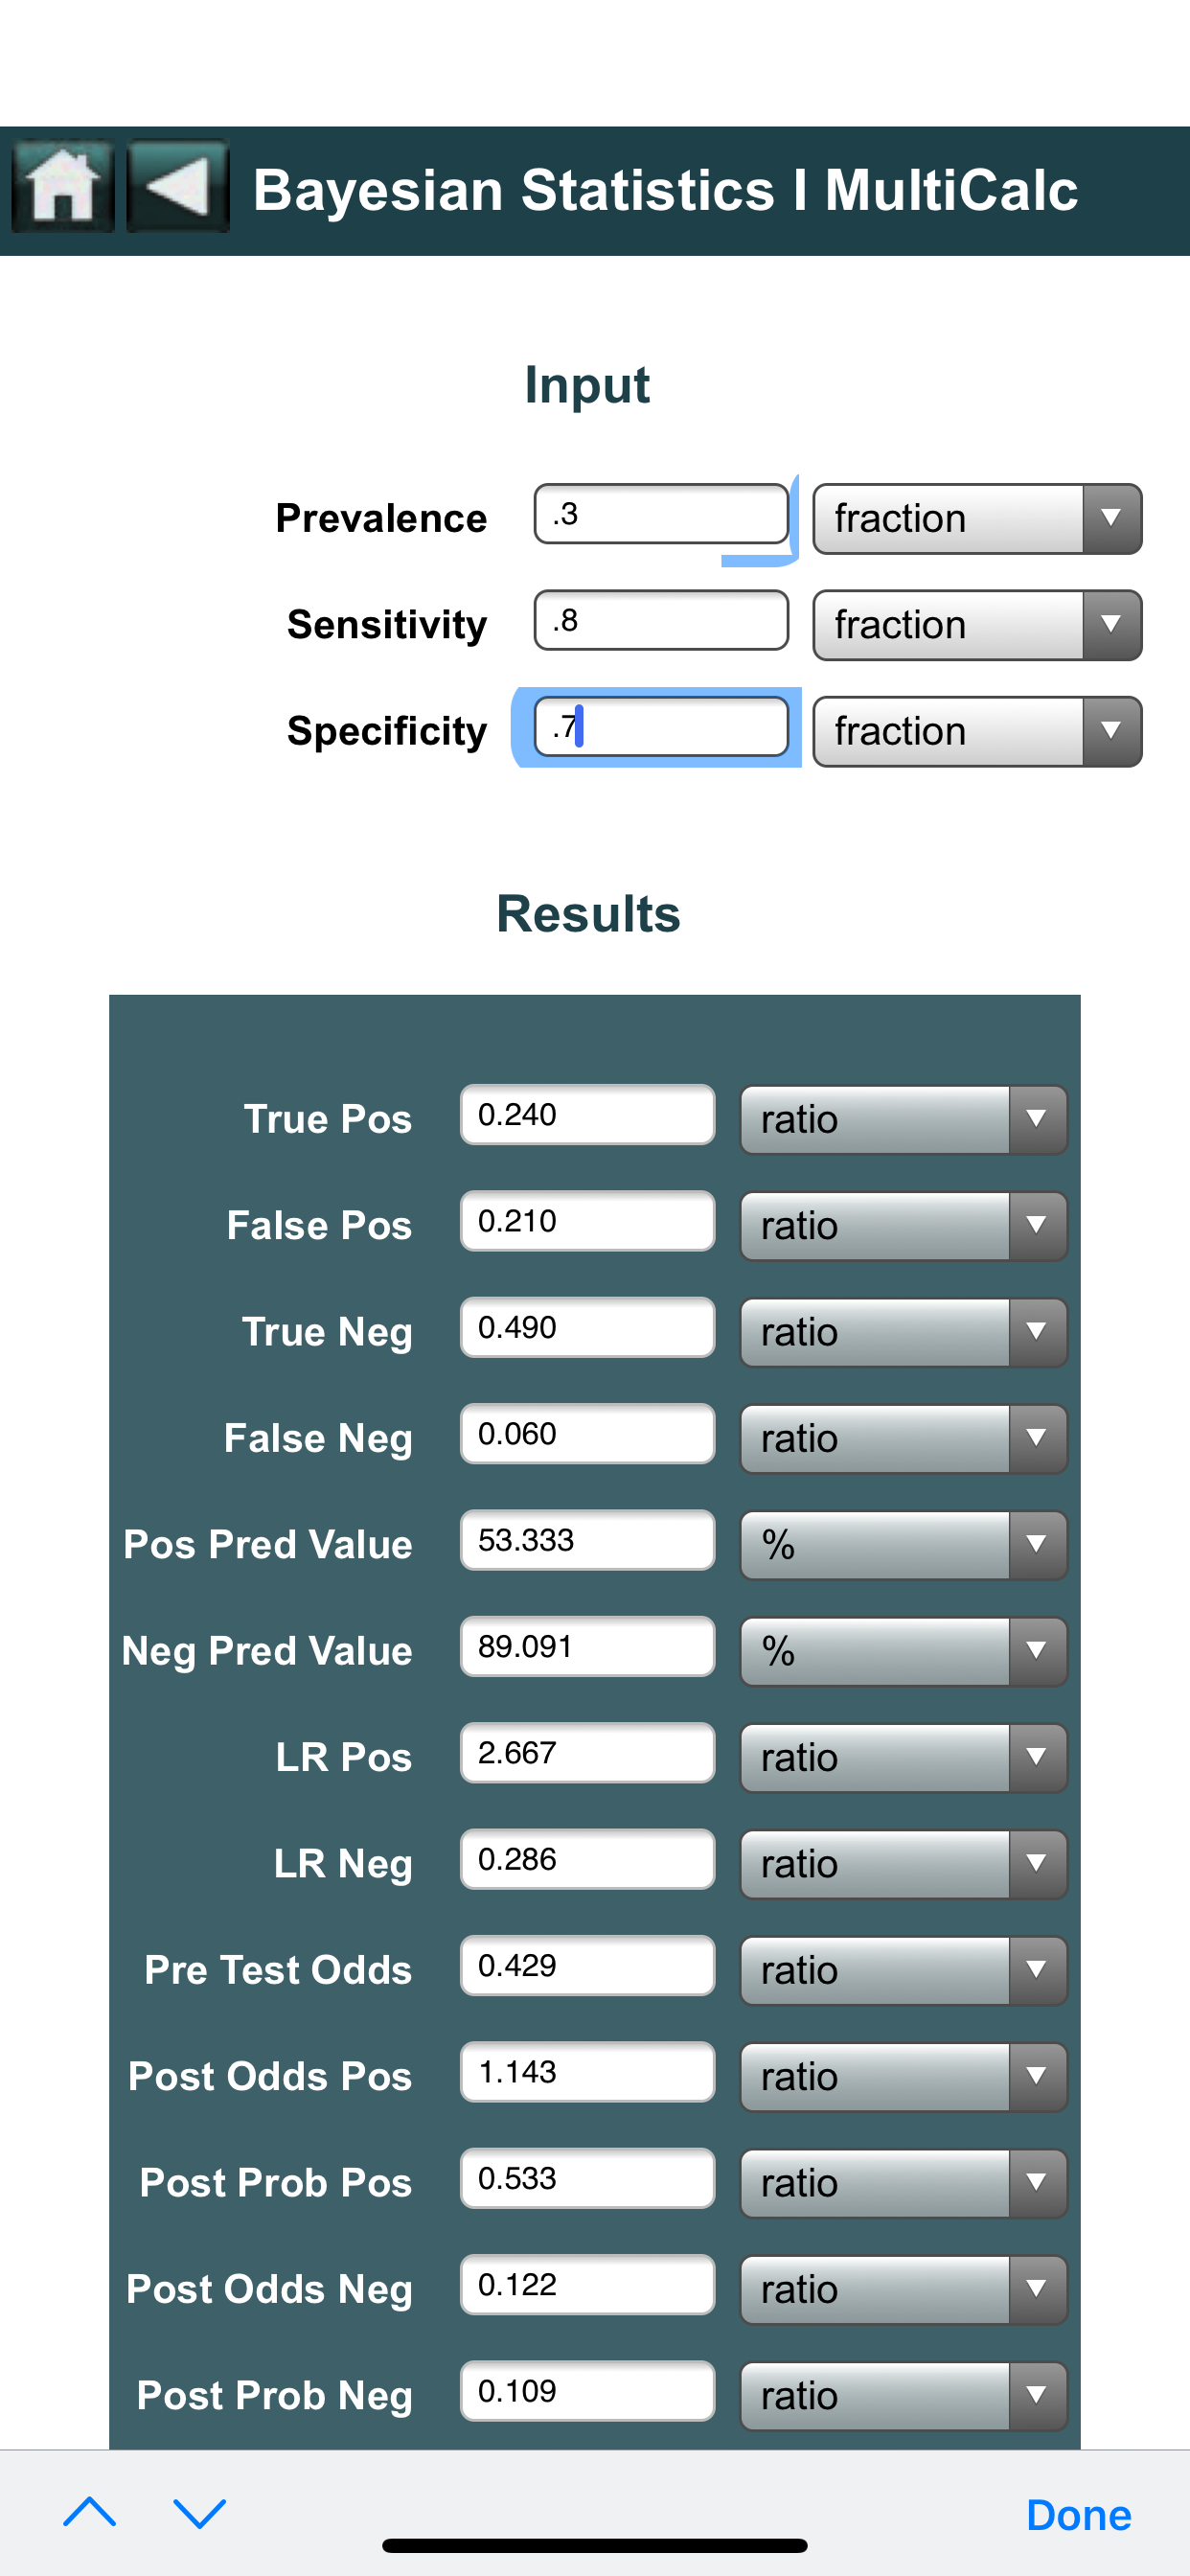The height and width of the screenshot is (2576, 1190).
Task: Jump to previous field with up chevron
Action: coord(90,2512)
